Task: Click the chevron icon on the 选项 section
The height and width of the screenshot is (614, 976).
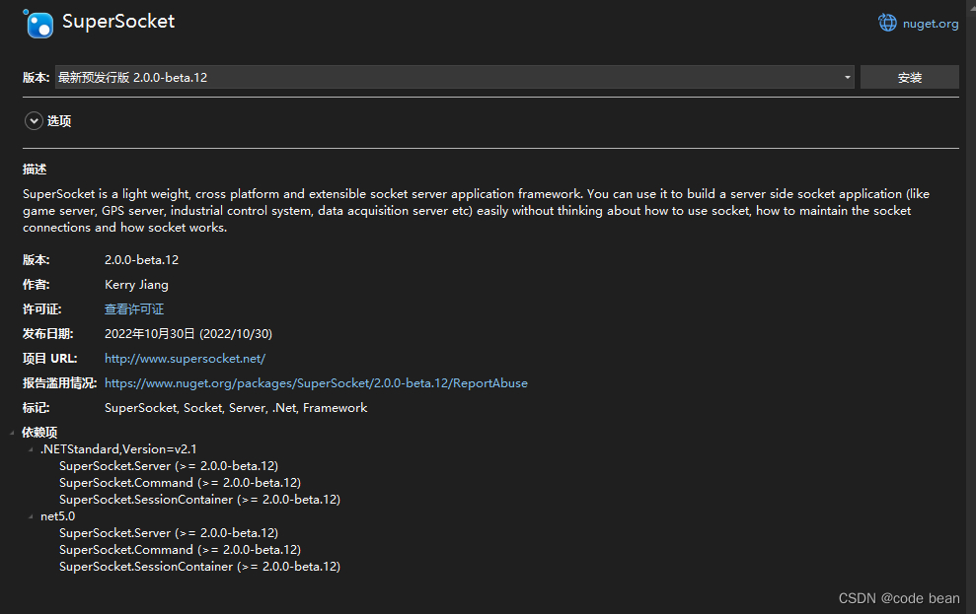Action: coord(33,120)
